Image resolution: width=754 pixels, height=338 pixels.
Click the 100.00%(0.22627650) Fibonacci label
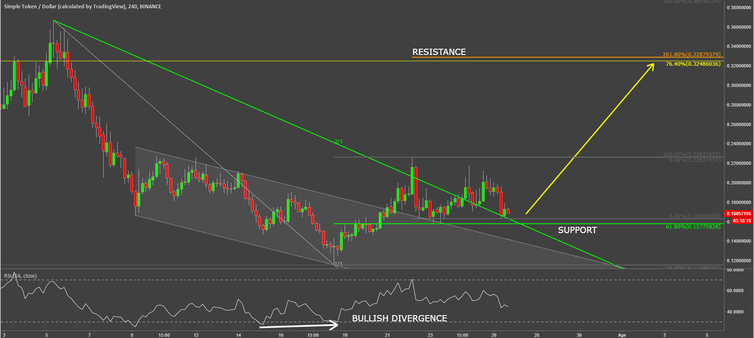point(692,154)
